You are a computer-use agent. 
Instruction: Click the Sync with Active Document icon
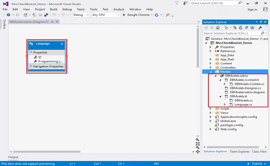point(235,28)
